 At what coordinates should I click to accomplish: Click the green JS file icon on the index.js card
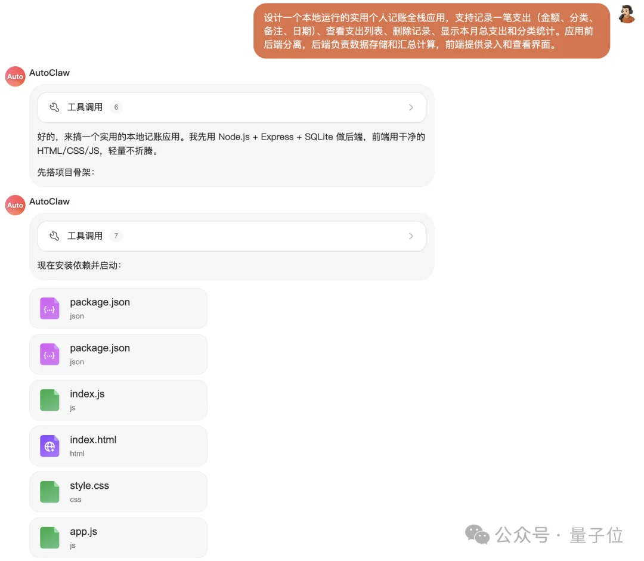pos(49,399)
